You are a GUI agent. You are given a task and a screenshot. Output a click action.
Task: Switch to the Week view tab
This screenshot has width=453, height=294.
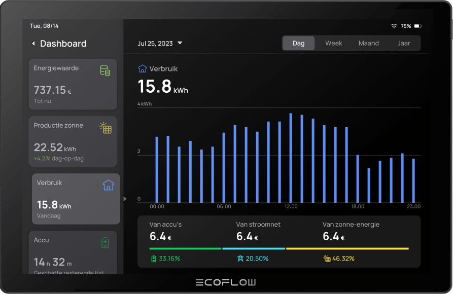coord(333,43)
